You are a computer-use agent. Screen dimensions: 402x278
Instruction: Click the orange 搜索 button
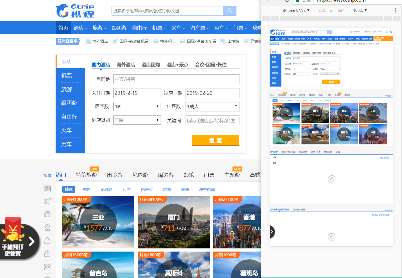pyautogui.click(x=215, y=140)
